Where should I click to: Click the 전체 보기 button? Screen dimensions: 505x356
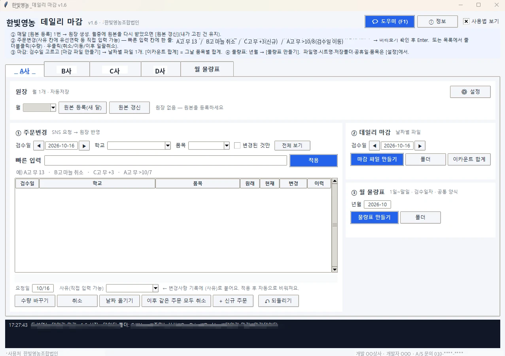pyautogui.click(x=292, y=145)
